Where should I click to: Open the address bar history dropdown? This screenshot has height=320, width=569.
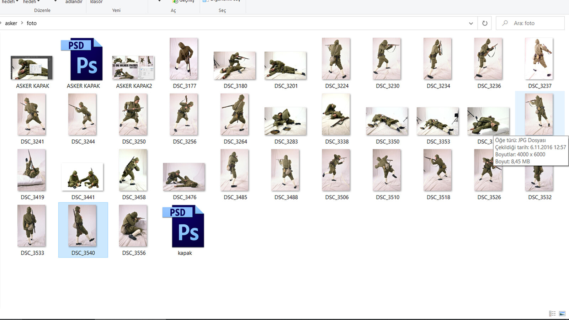coord(471,23)
